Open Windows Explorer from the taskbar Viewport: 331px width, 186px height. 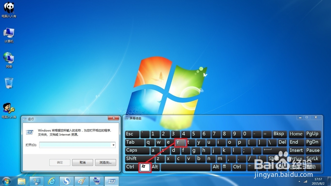coord(21,181)
